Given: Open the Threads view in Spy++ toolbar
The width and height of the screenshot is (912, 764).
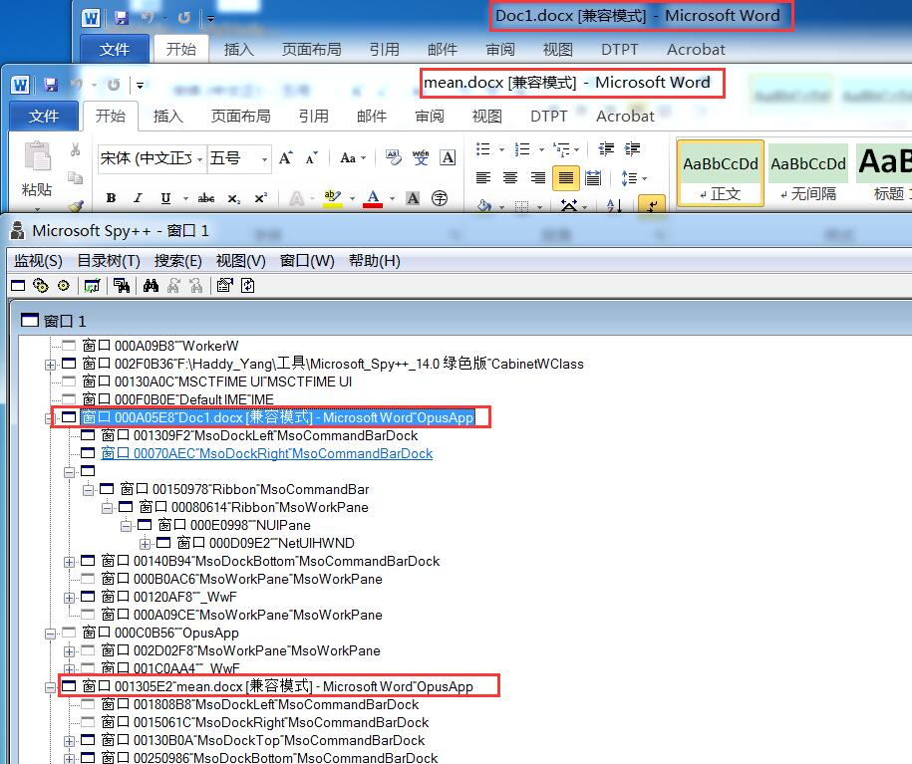Looking at the screenshot, I should point(63,286).
